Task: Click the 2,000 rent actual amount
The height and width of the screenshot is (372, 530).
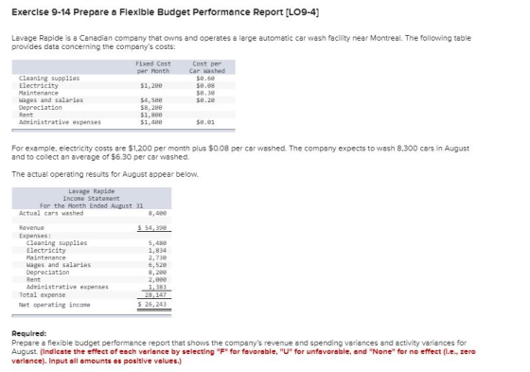Action: pos(157,279)
